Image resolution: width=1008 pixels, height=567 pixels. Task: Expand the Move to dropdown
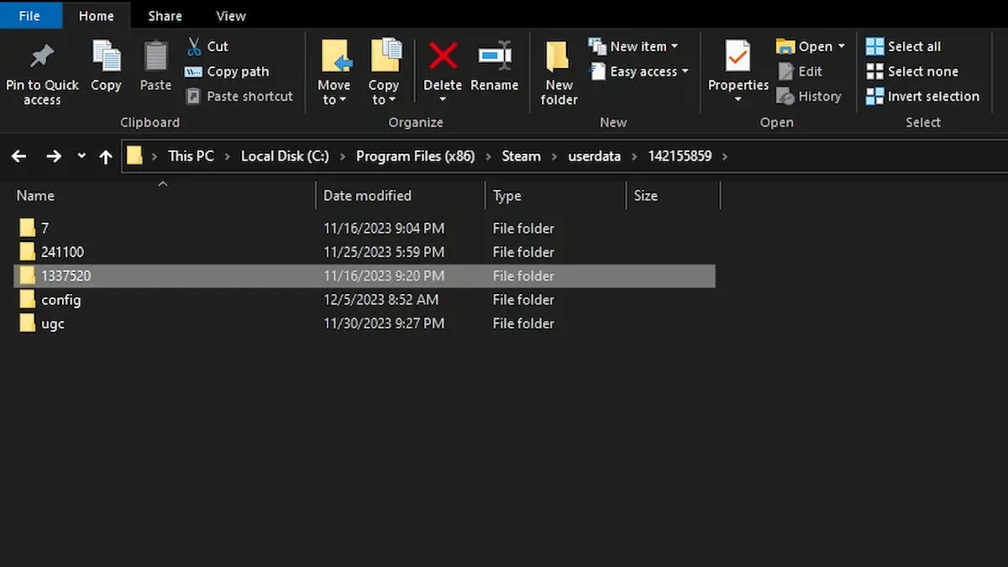tap(333, 100)
